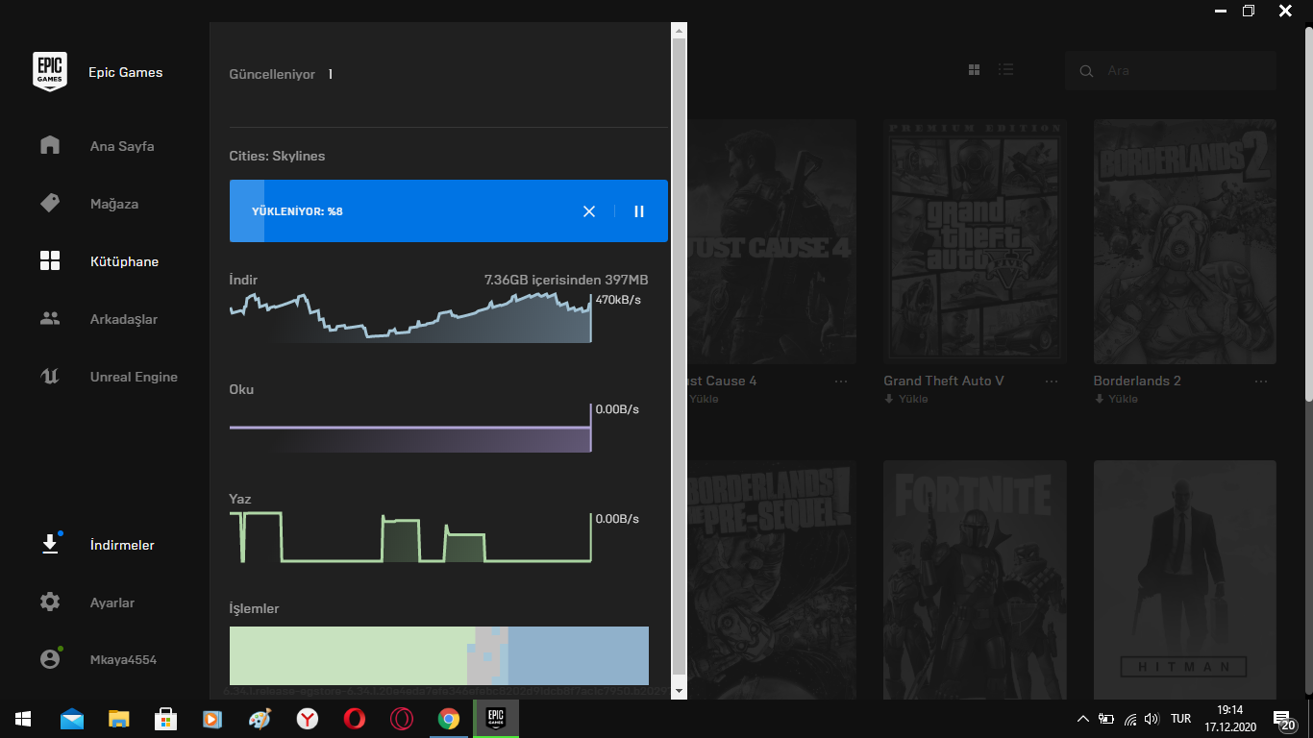Open the Windows Start menu
Screen dimensions: 1313x738
[x=23, y=719]
